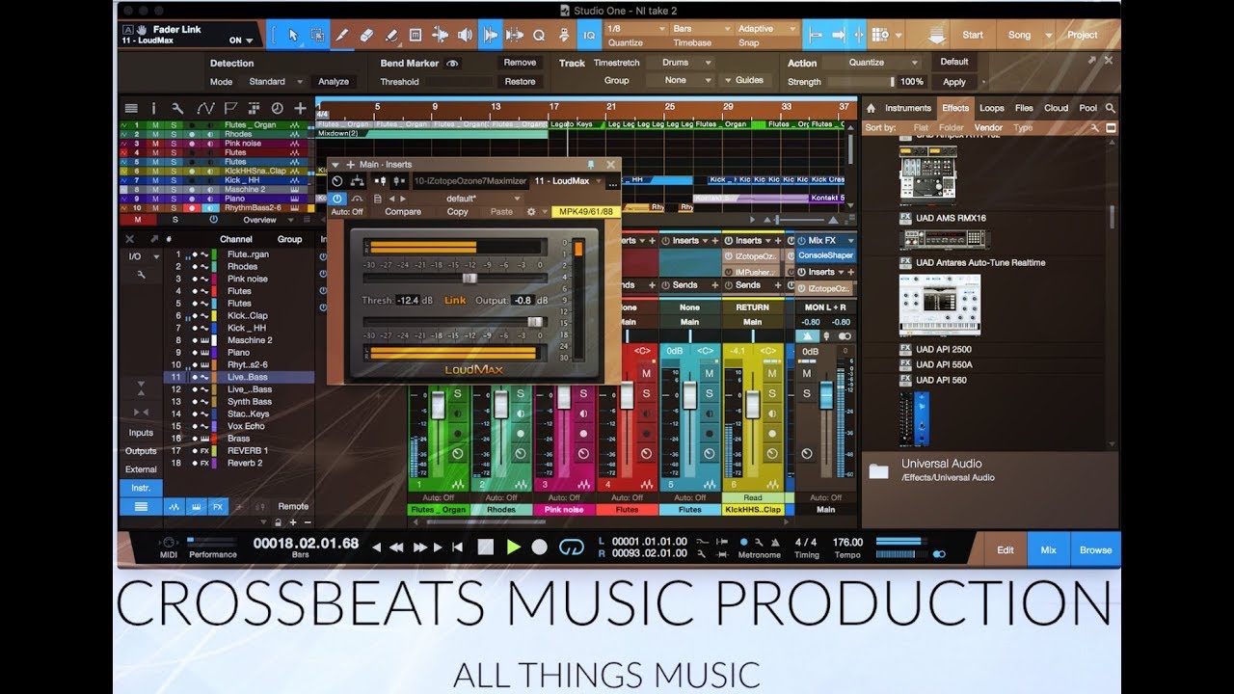Viewport: 1234px width, 694px height.
Task: Switch to the Instruments browser tab
Action: [x=908, y=108]
